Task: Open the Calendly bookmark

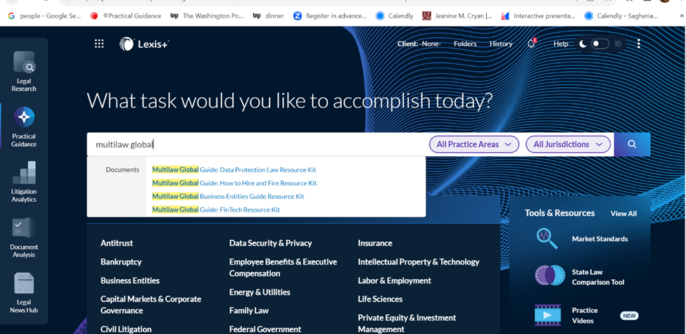Action: (395, 15)
